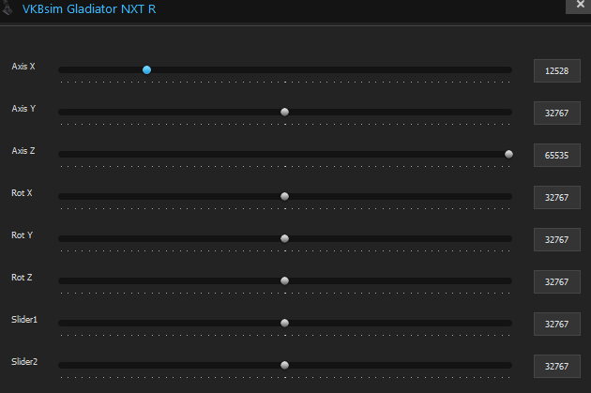The image size is (591, 393).
Task: Select the Axis Z value field showing 65535
Action: pos(556,156)
